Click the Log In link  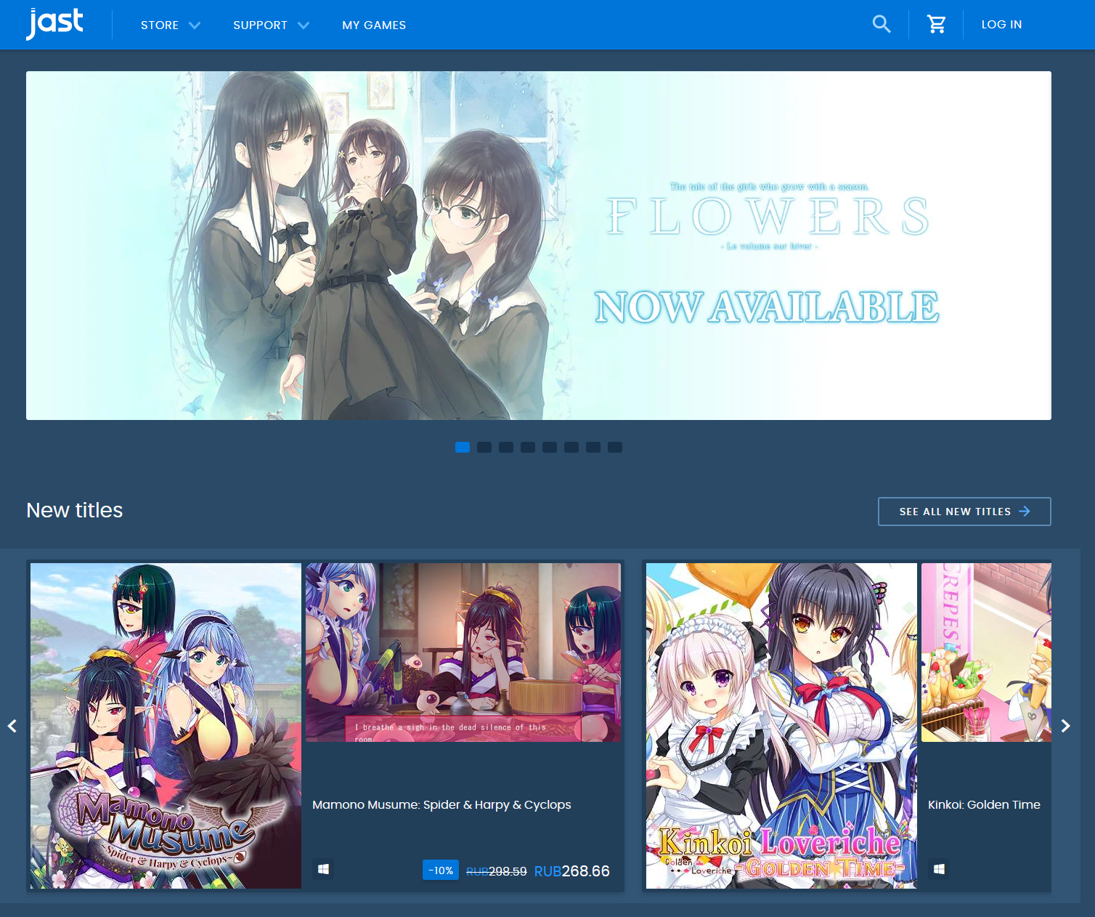tap(1001, 24)
